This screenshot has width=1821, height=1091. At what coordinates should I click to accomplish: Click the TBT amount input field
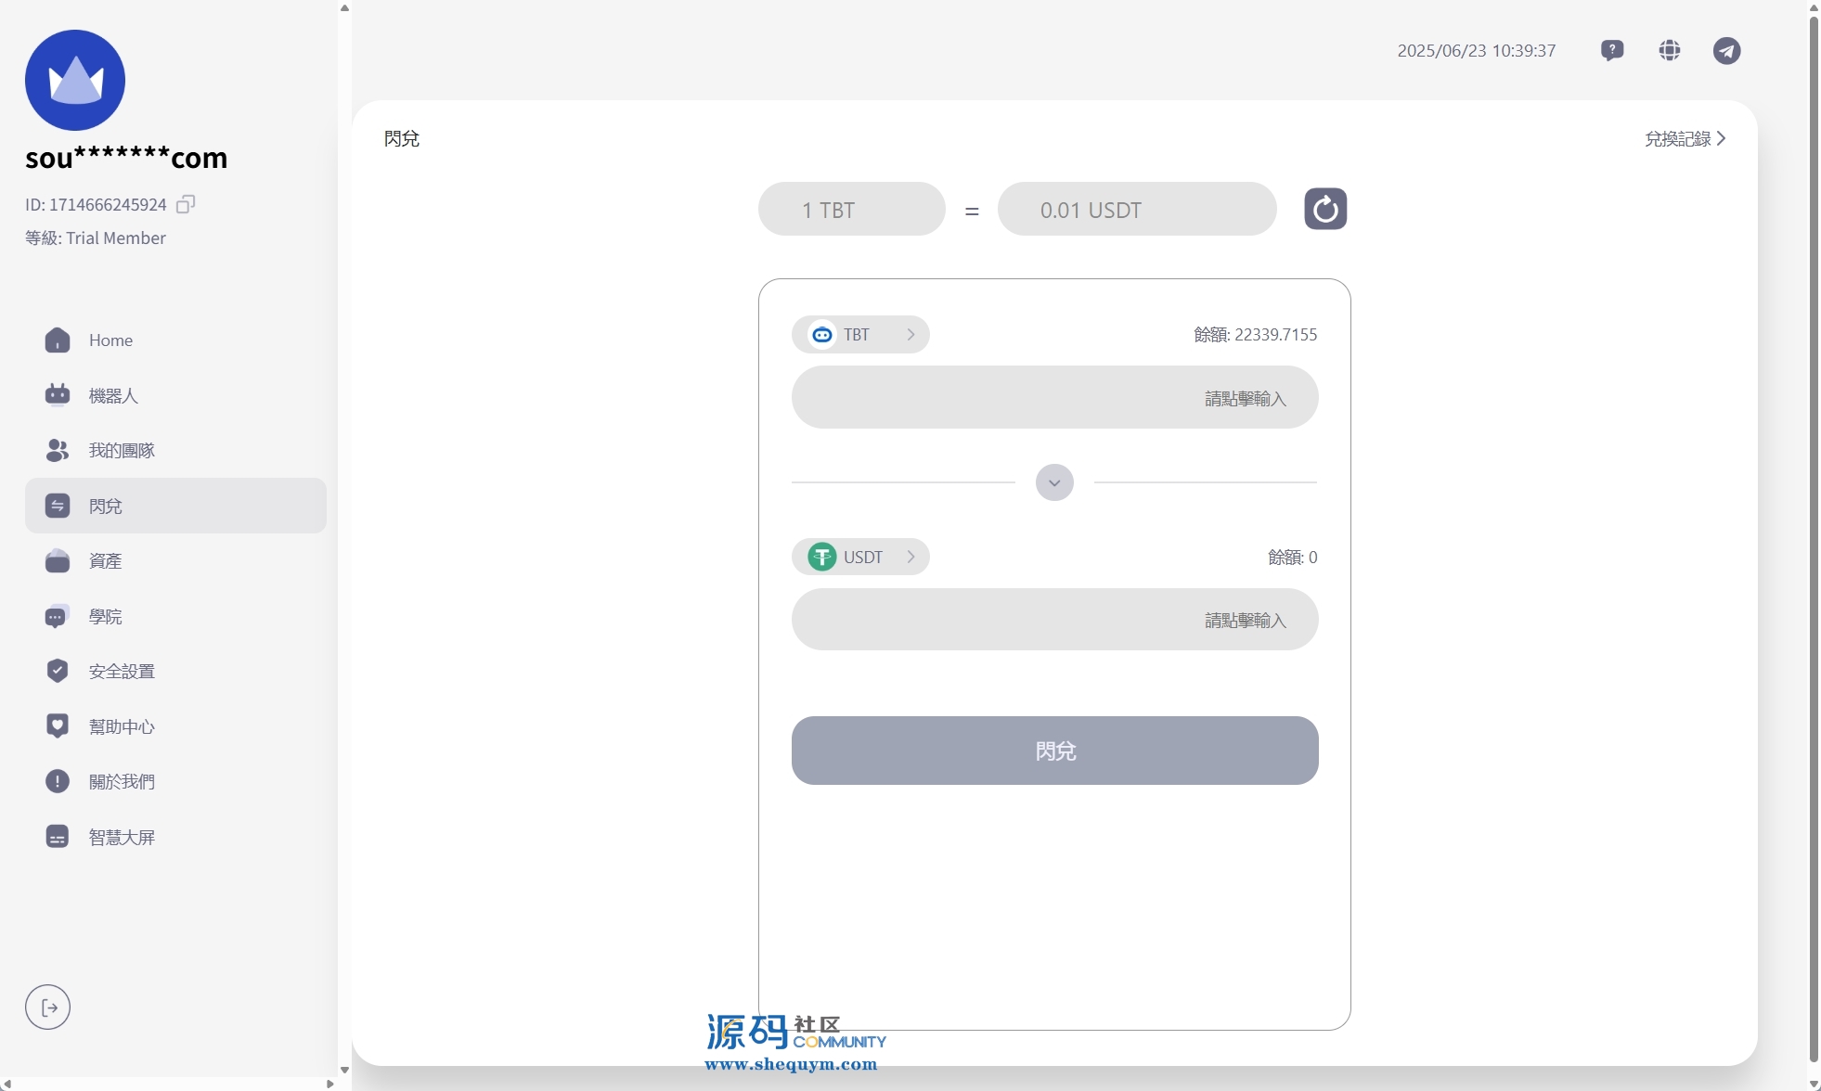tap(1054, 398)
